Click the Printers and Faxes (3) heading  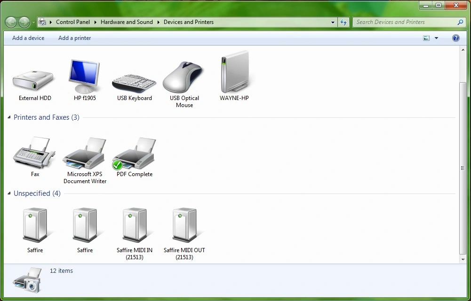[x=47, y=117]
